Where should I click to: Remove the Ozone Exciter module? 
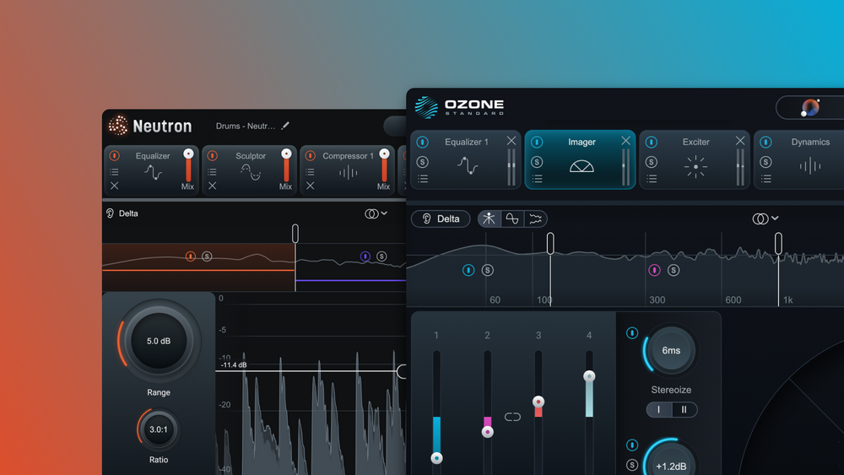[x=740, y=140]
